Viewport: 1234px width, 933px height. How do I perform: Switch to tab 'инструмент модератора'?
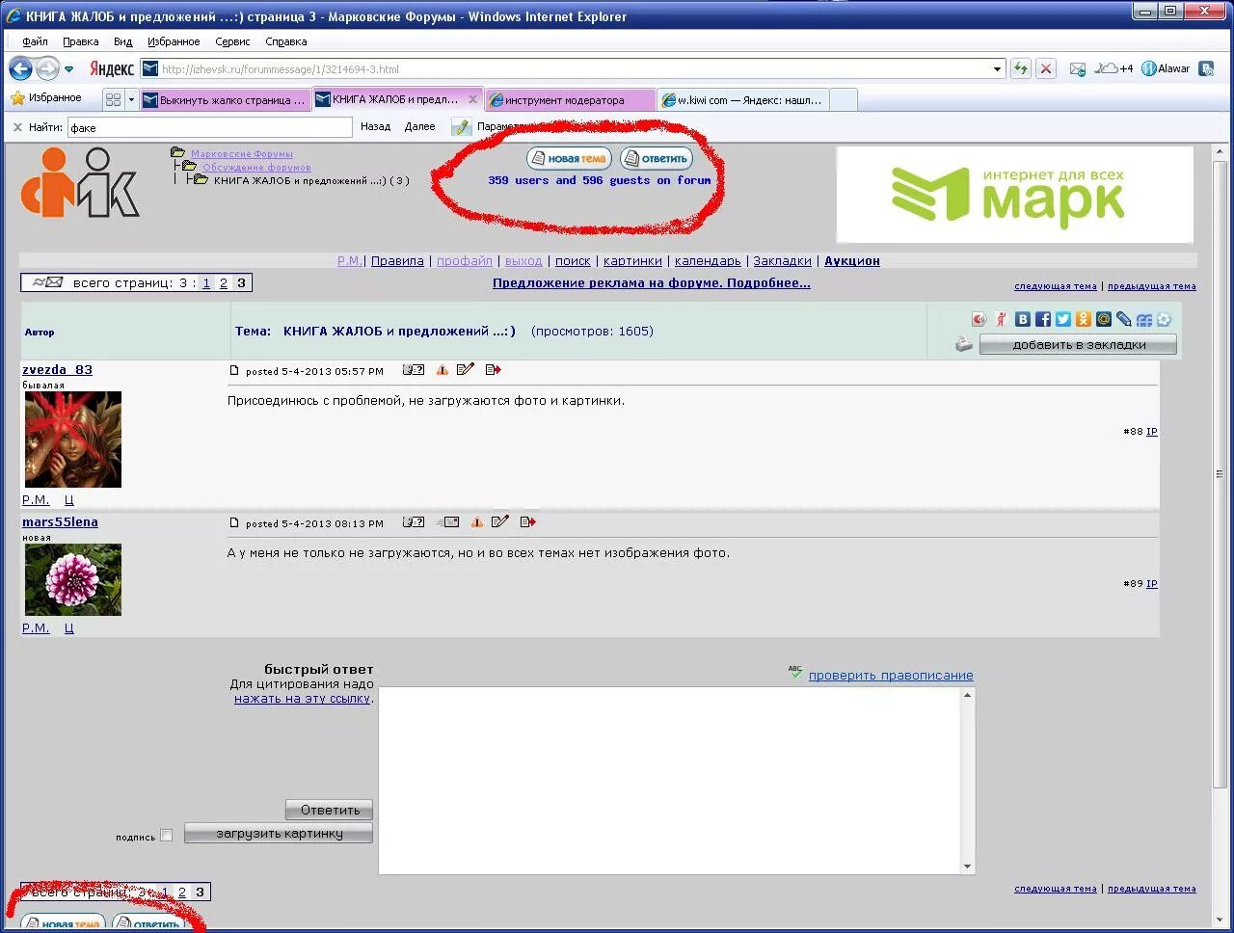pyautogui.click(x=571, y=100)
